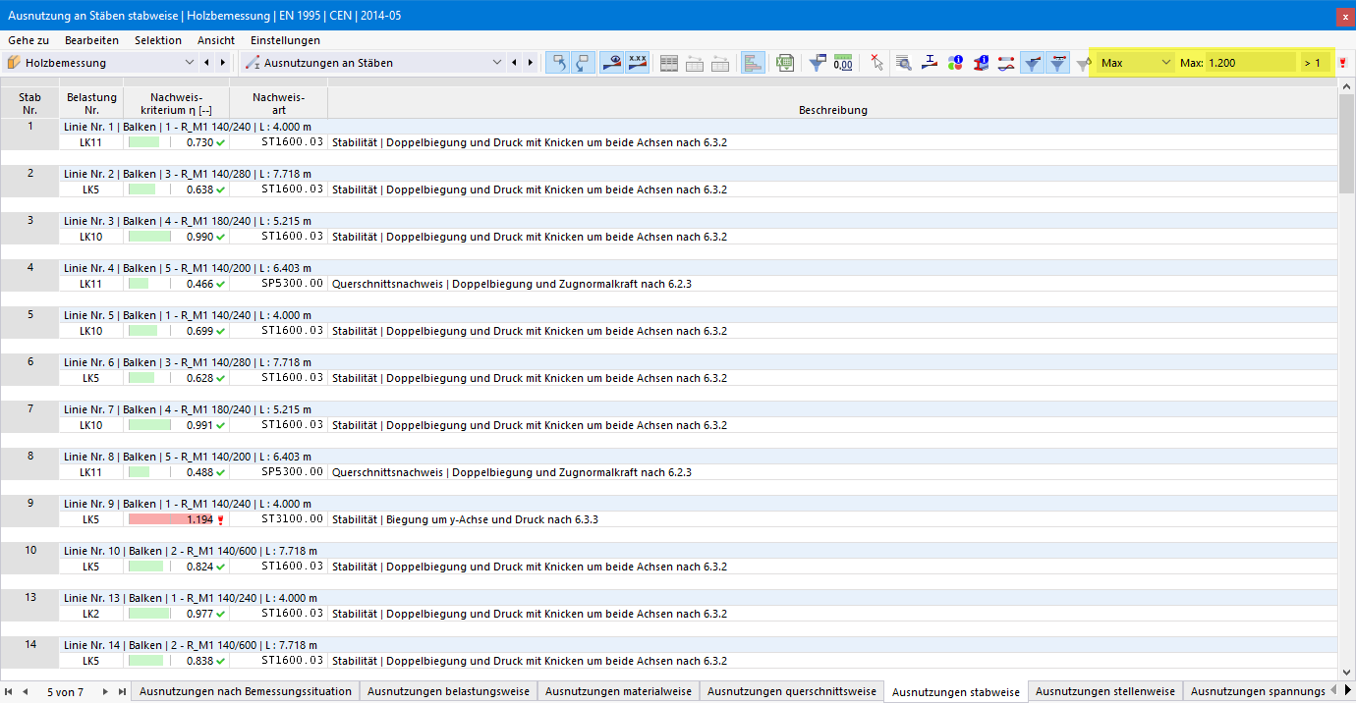Open the Gehe zu menu

tap(28, 40)
